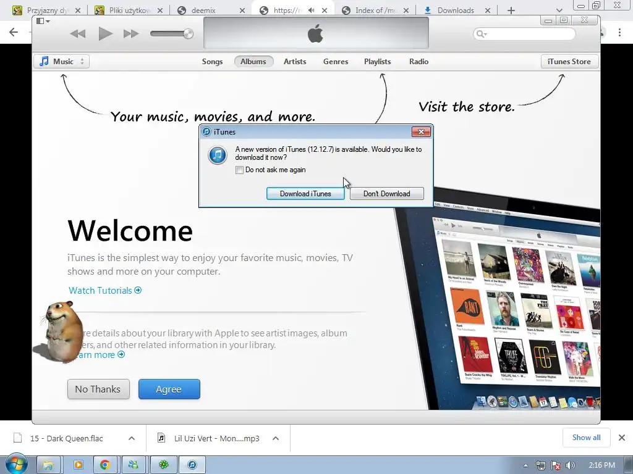Skip forward with the Next track button

click(131, 34)
